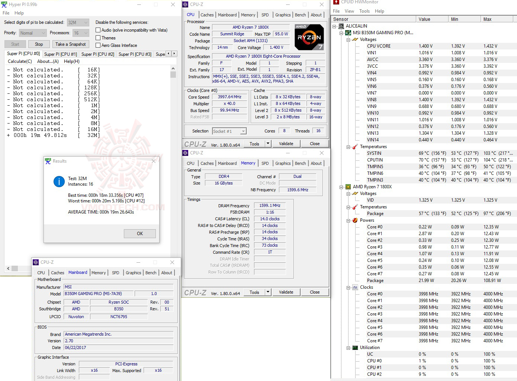Collapse the Voltages node under MSI board

(349, 39)
